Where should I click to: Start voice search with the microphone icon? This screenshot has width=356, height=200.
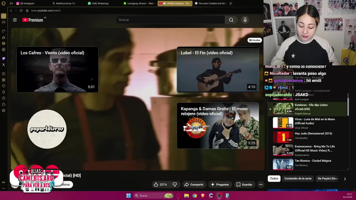pyautogui.click(x=245, y=20)
